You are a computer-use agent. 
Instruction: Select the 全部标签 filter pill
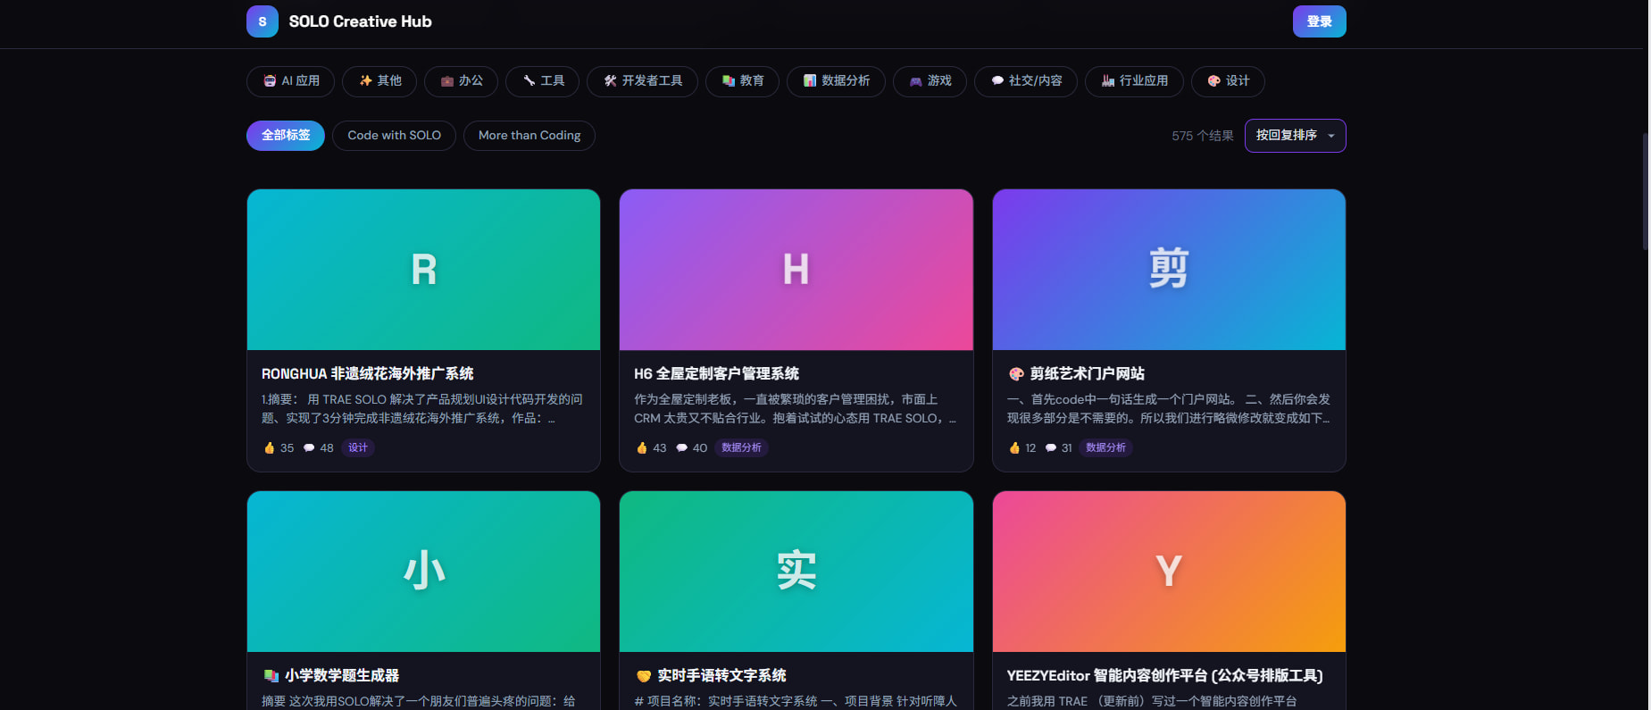286,136
